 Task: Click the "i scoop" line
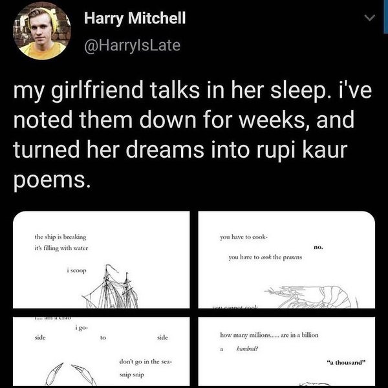pos(77,270)
